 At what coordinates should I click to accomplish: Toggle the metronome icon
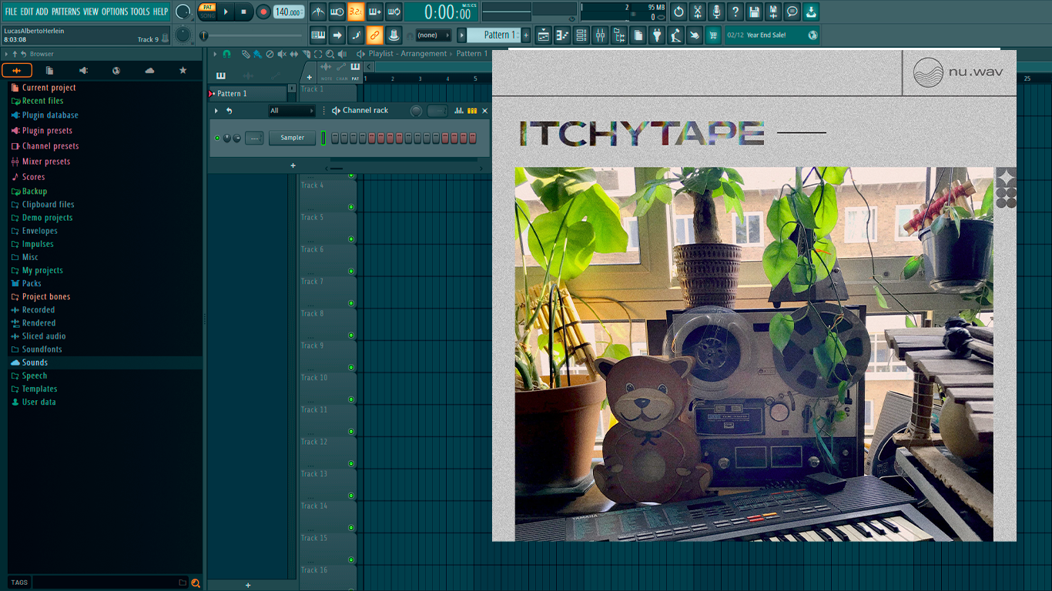coord(318,12)
